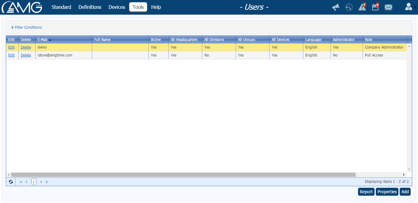Open the envelope messages icon

(x=388, y=7)
